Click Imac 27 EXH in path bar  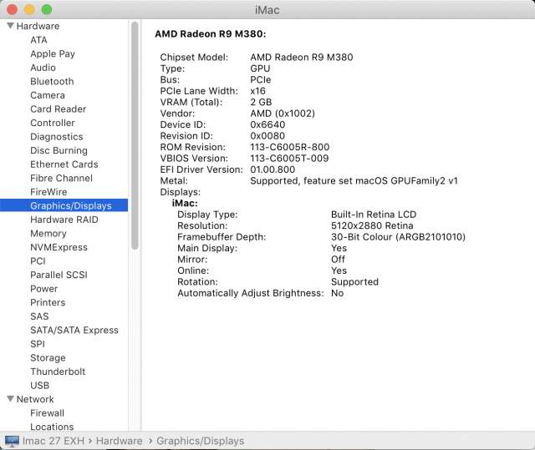click(x=53, y=441)
